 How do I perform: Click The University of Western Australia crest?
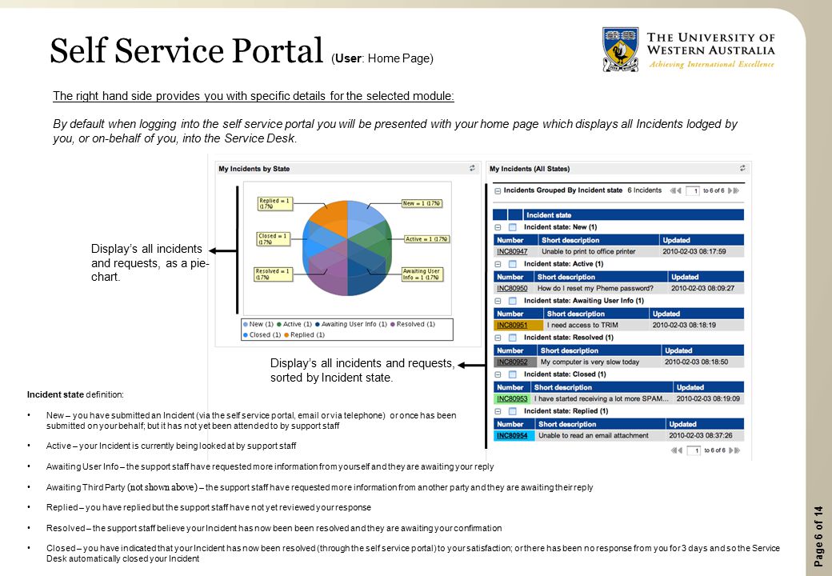point(620,50)
